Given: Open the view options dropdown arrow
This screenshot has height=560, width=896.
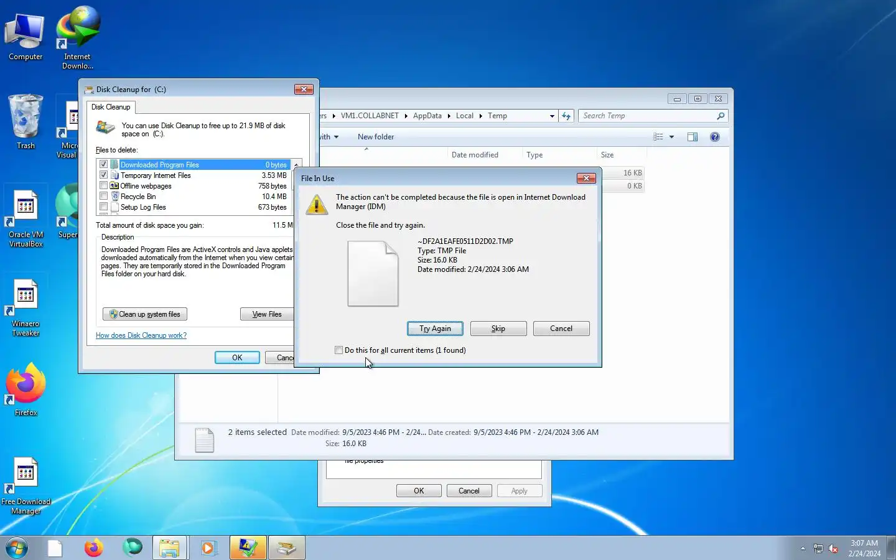Looking at the screenshot, I should click(671, 137).
